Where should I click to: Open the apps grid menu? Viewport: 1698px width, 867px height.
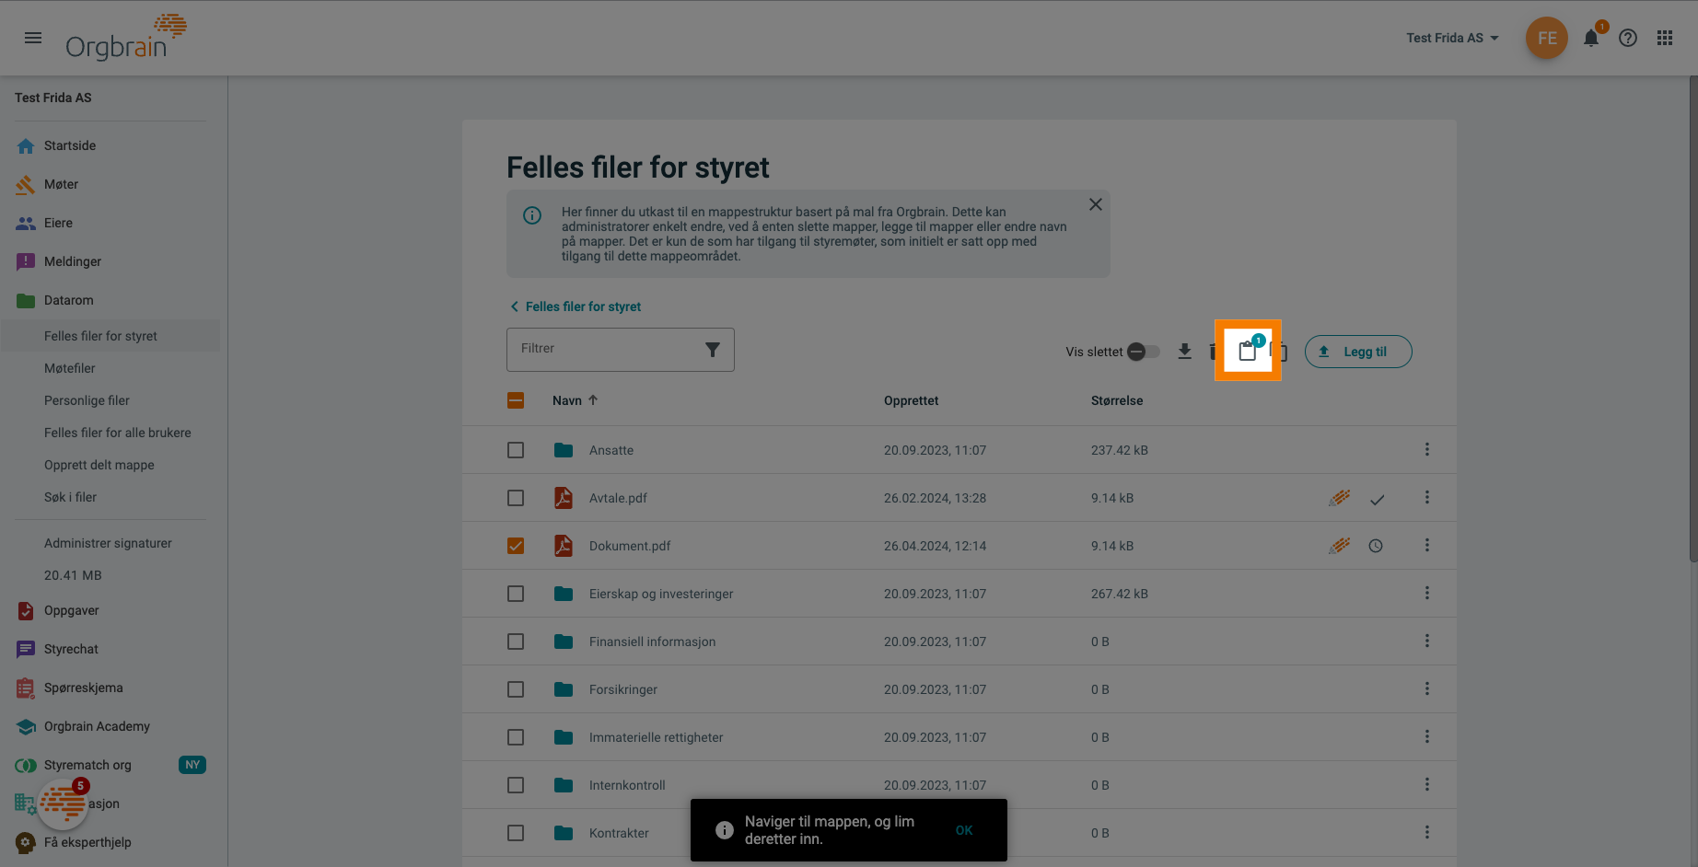(x=1665, y=38)
